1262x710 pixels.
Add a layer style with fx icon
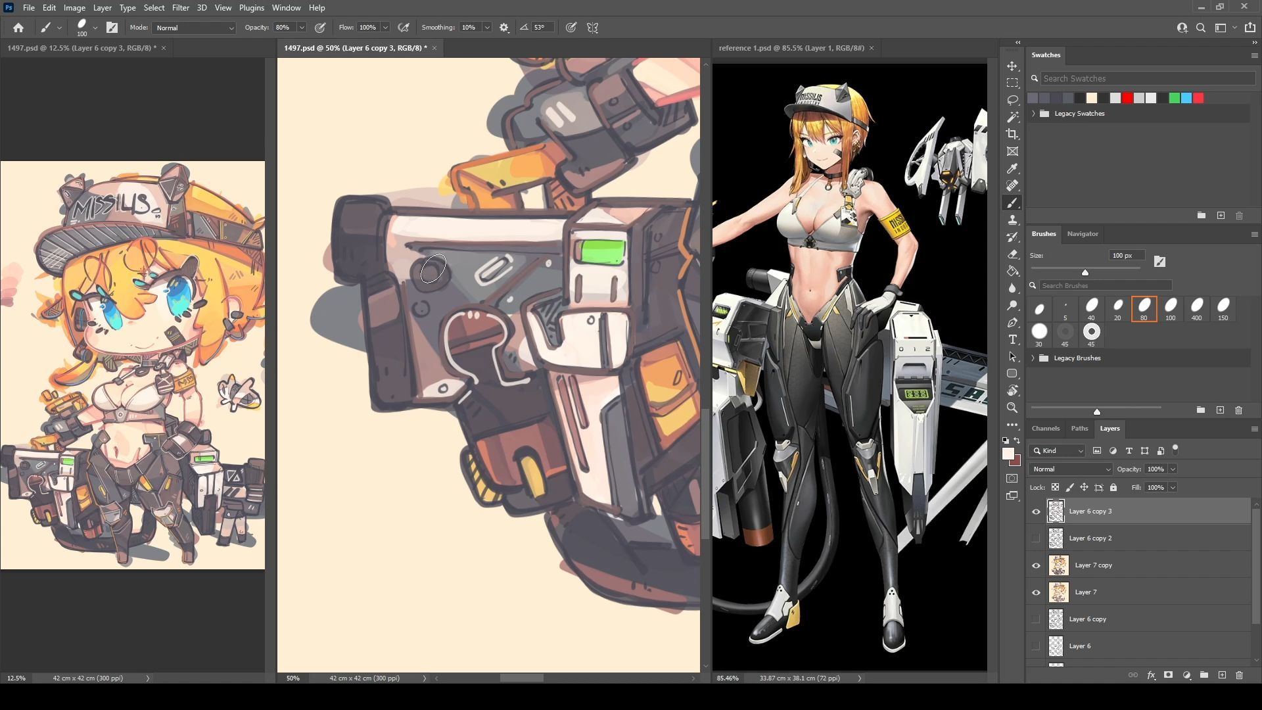(1151, 675)
